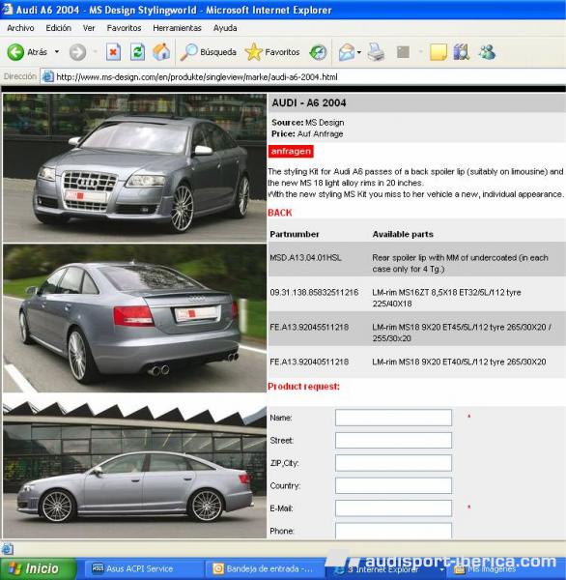Click the Price: Auf Anfrage text
Screen dimensions: 566x580
[x=307, y=134]
